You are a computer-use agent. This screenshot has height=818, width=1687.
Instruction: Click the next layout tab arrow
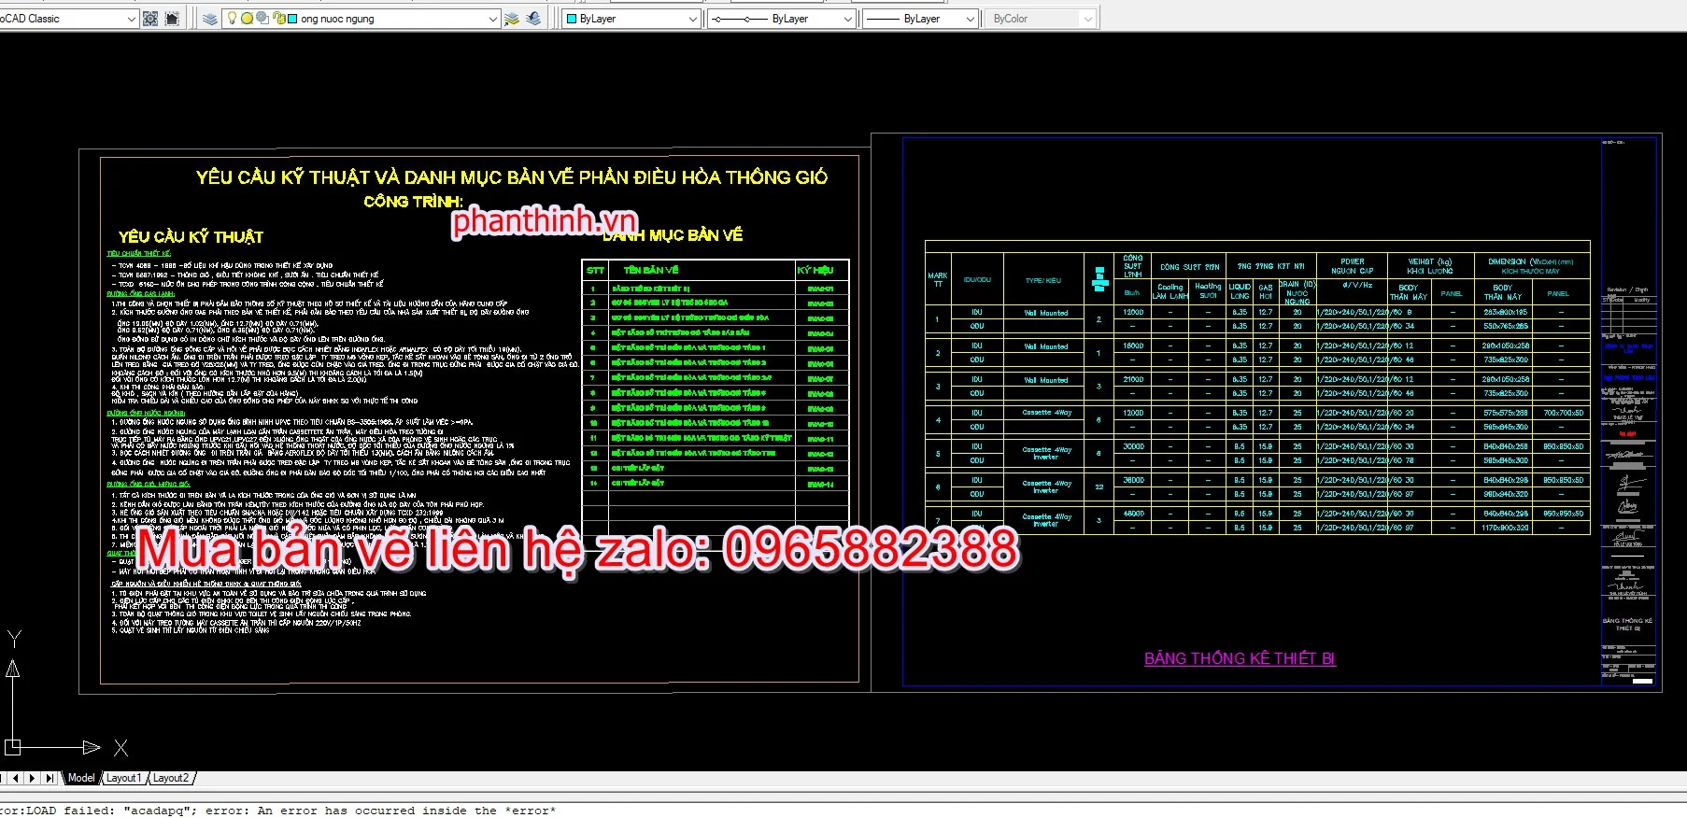(x=33, y=778)
